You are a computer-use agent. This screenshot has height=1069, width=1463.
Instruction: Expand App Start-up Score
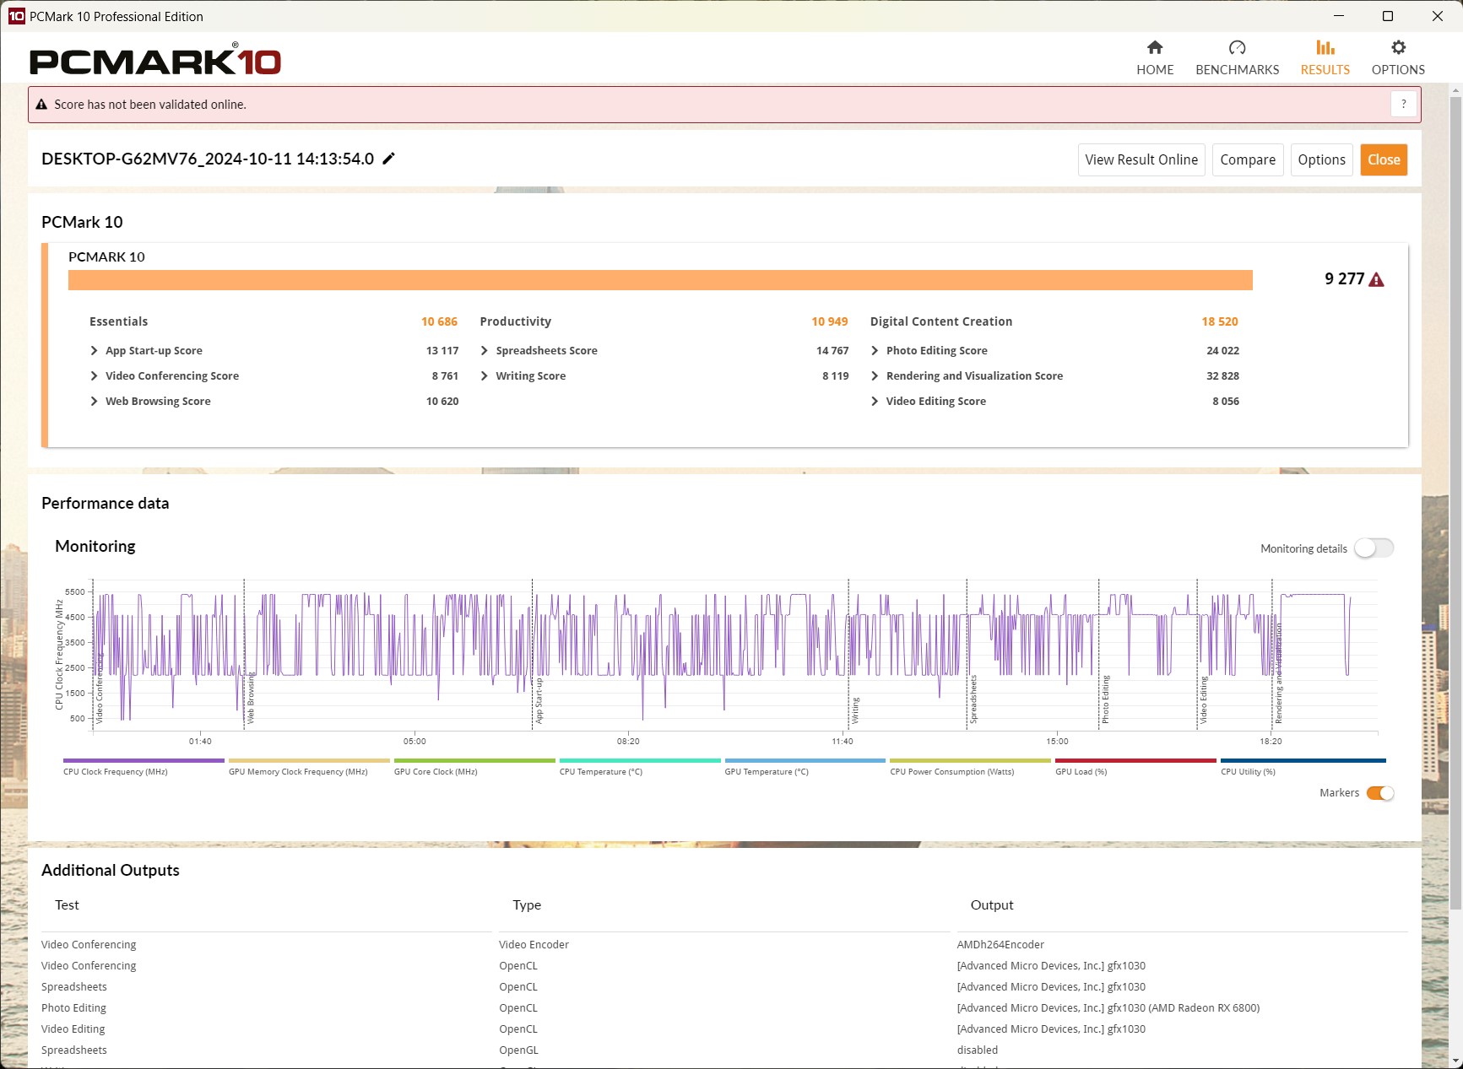[x=94, y=351]
